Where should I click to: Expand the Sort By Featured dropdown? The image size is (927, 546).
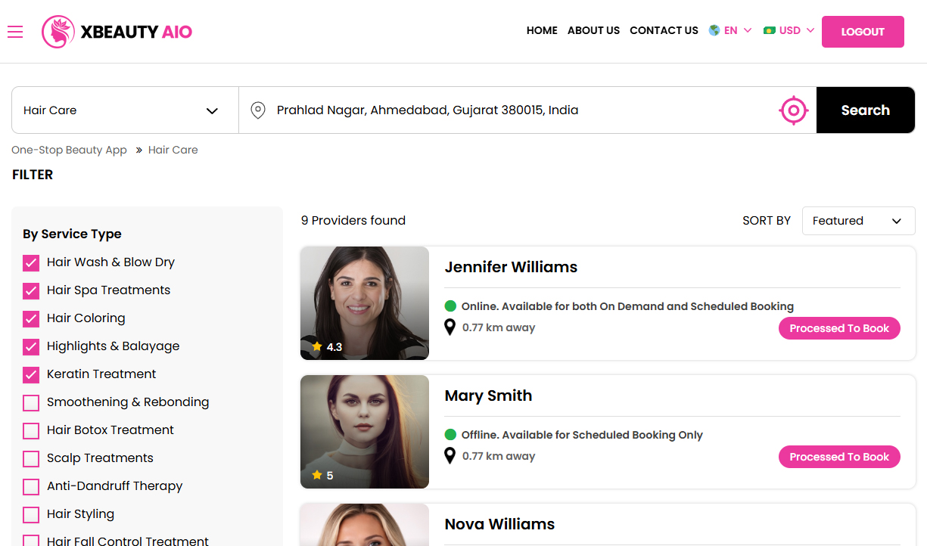tap(857, 221)
